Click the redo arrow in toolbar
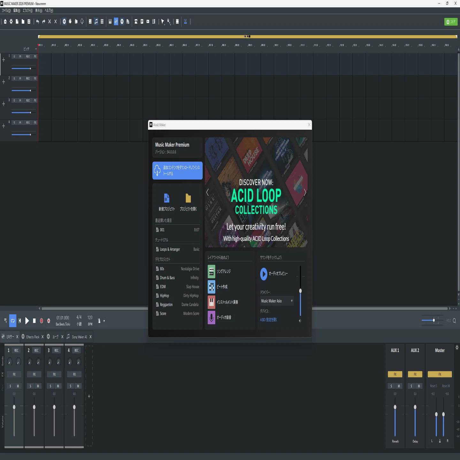460x460 pixels. (44, 21)
